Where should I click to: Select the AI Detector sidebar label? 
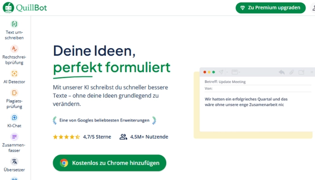click(x=14, y=82)
